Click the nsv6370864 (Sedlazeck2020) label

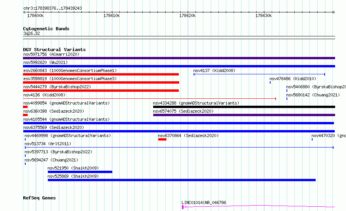point(188,136)
